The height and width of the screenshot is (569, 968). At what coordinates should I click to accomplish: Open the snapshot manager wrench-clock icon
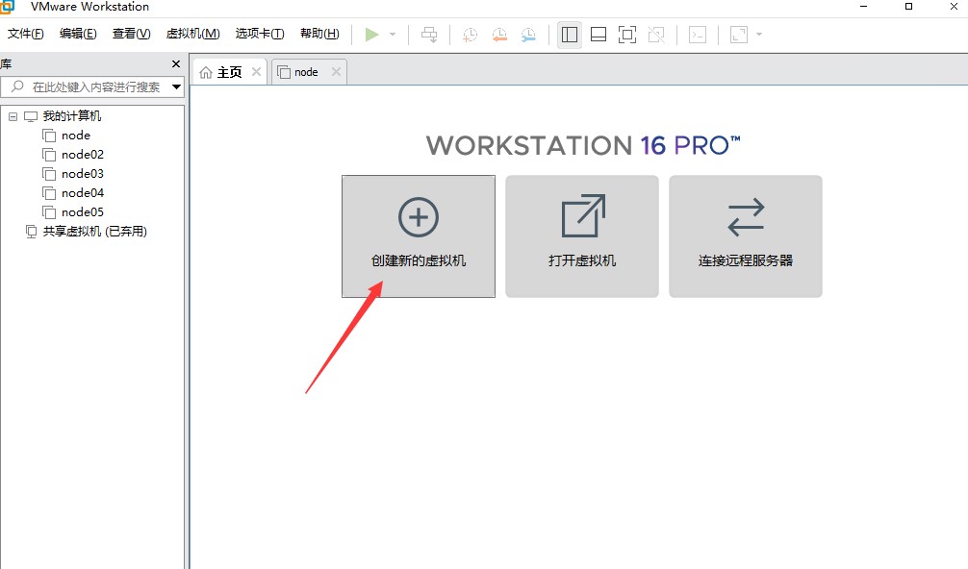528,35
